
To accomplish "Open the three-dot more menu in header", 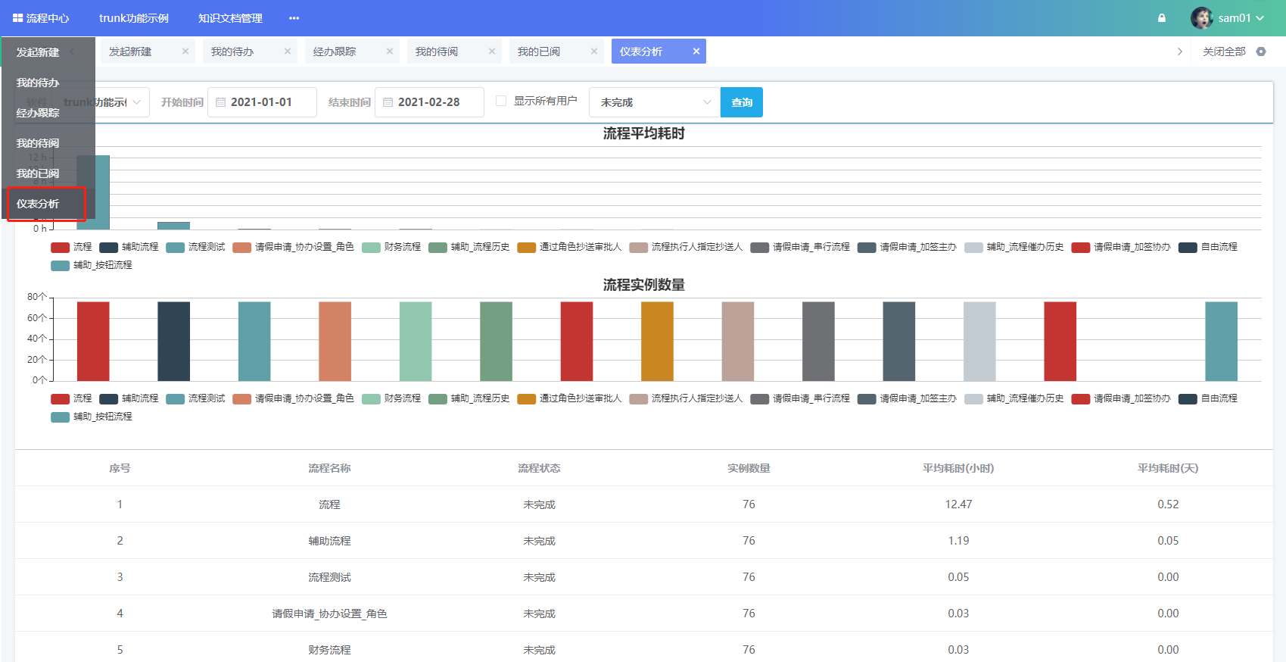I will coord(294,18).
